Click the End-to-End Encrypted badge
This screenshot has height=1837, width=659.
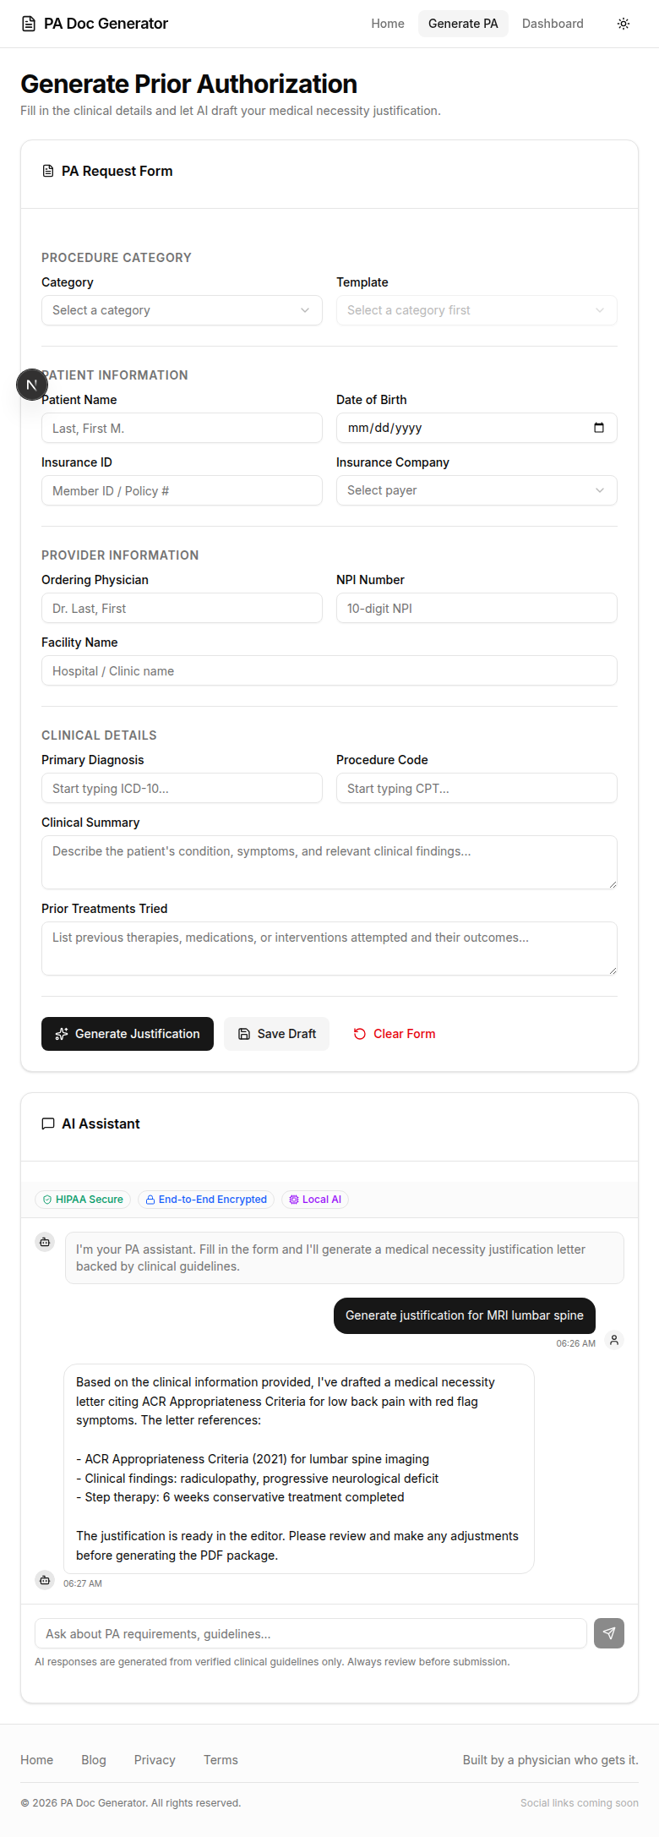(x=205, y=1199)
